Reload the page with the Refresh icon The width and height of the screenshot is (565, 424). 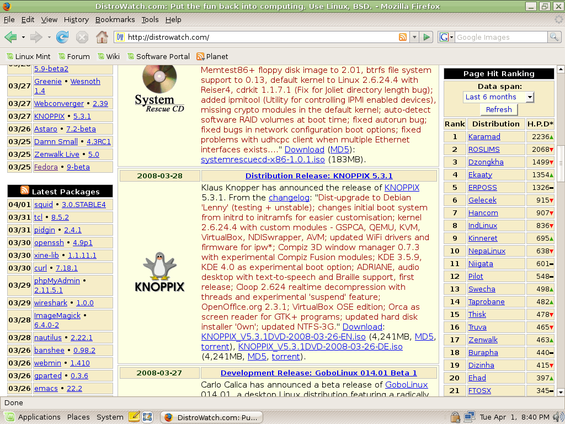point(62,37)
